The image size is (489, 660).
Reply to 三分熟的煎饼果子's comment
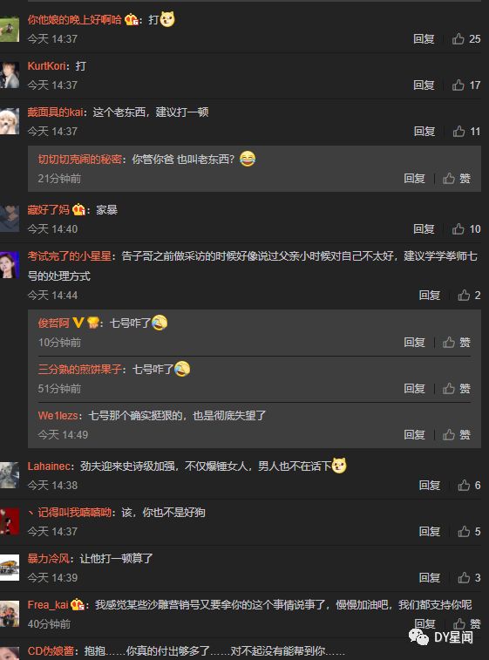coord(415,388)
